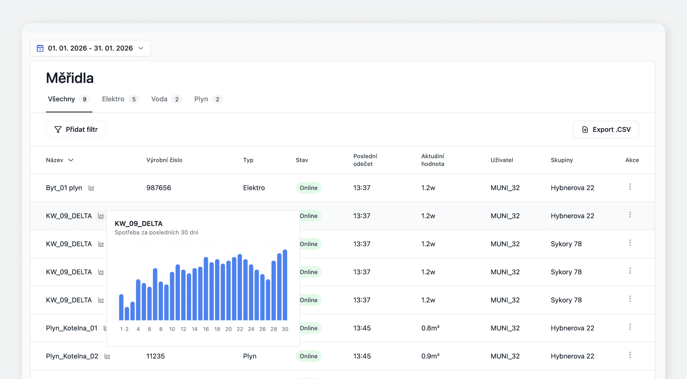
Task: Switch to the Elektro tab
Action: (x=113, y=99)
